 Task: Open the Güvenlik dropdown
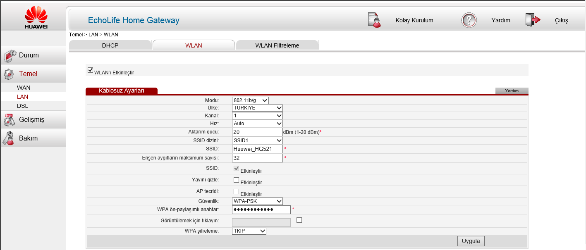tap(257, 201)
